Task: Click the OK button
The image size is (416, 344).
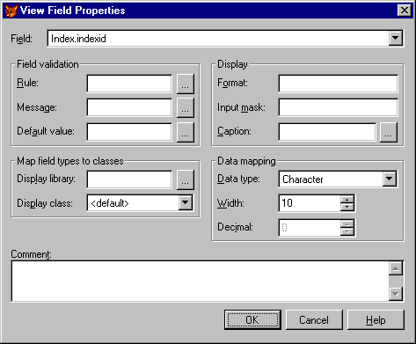Action: click(252, 320)
